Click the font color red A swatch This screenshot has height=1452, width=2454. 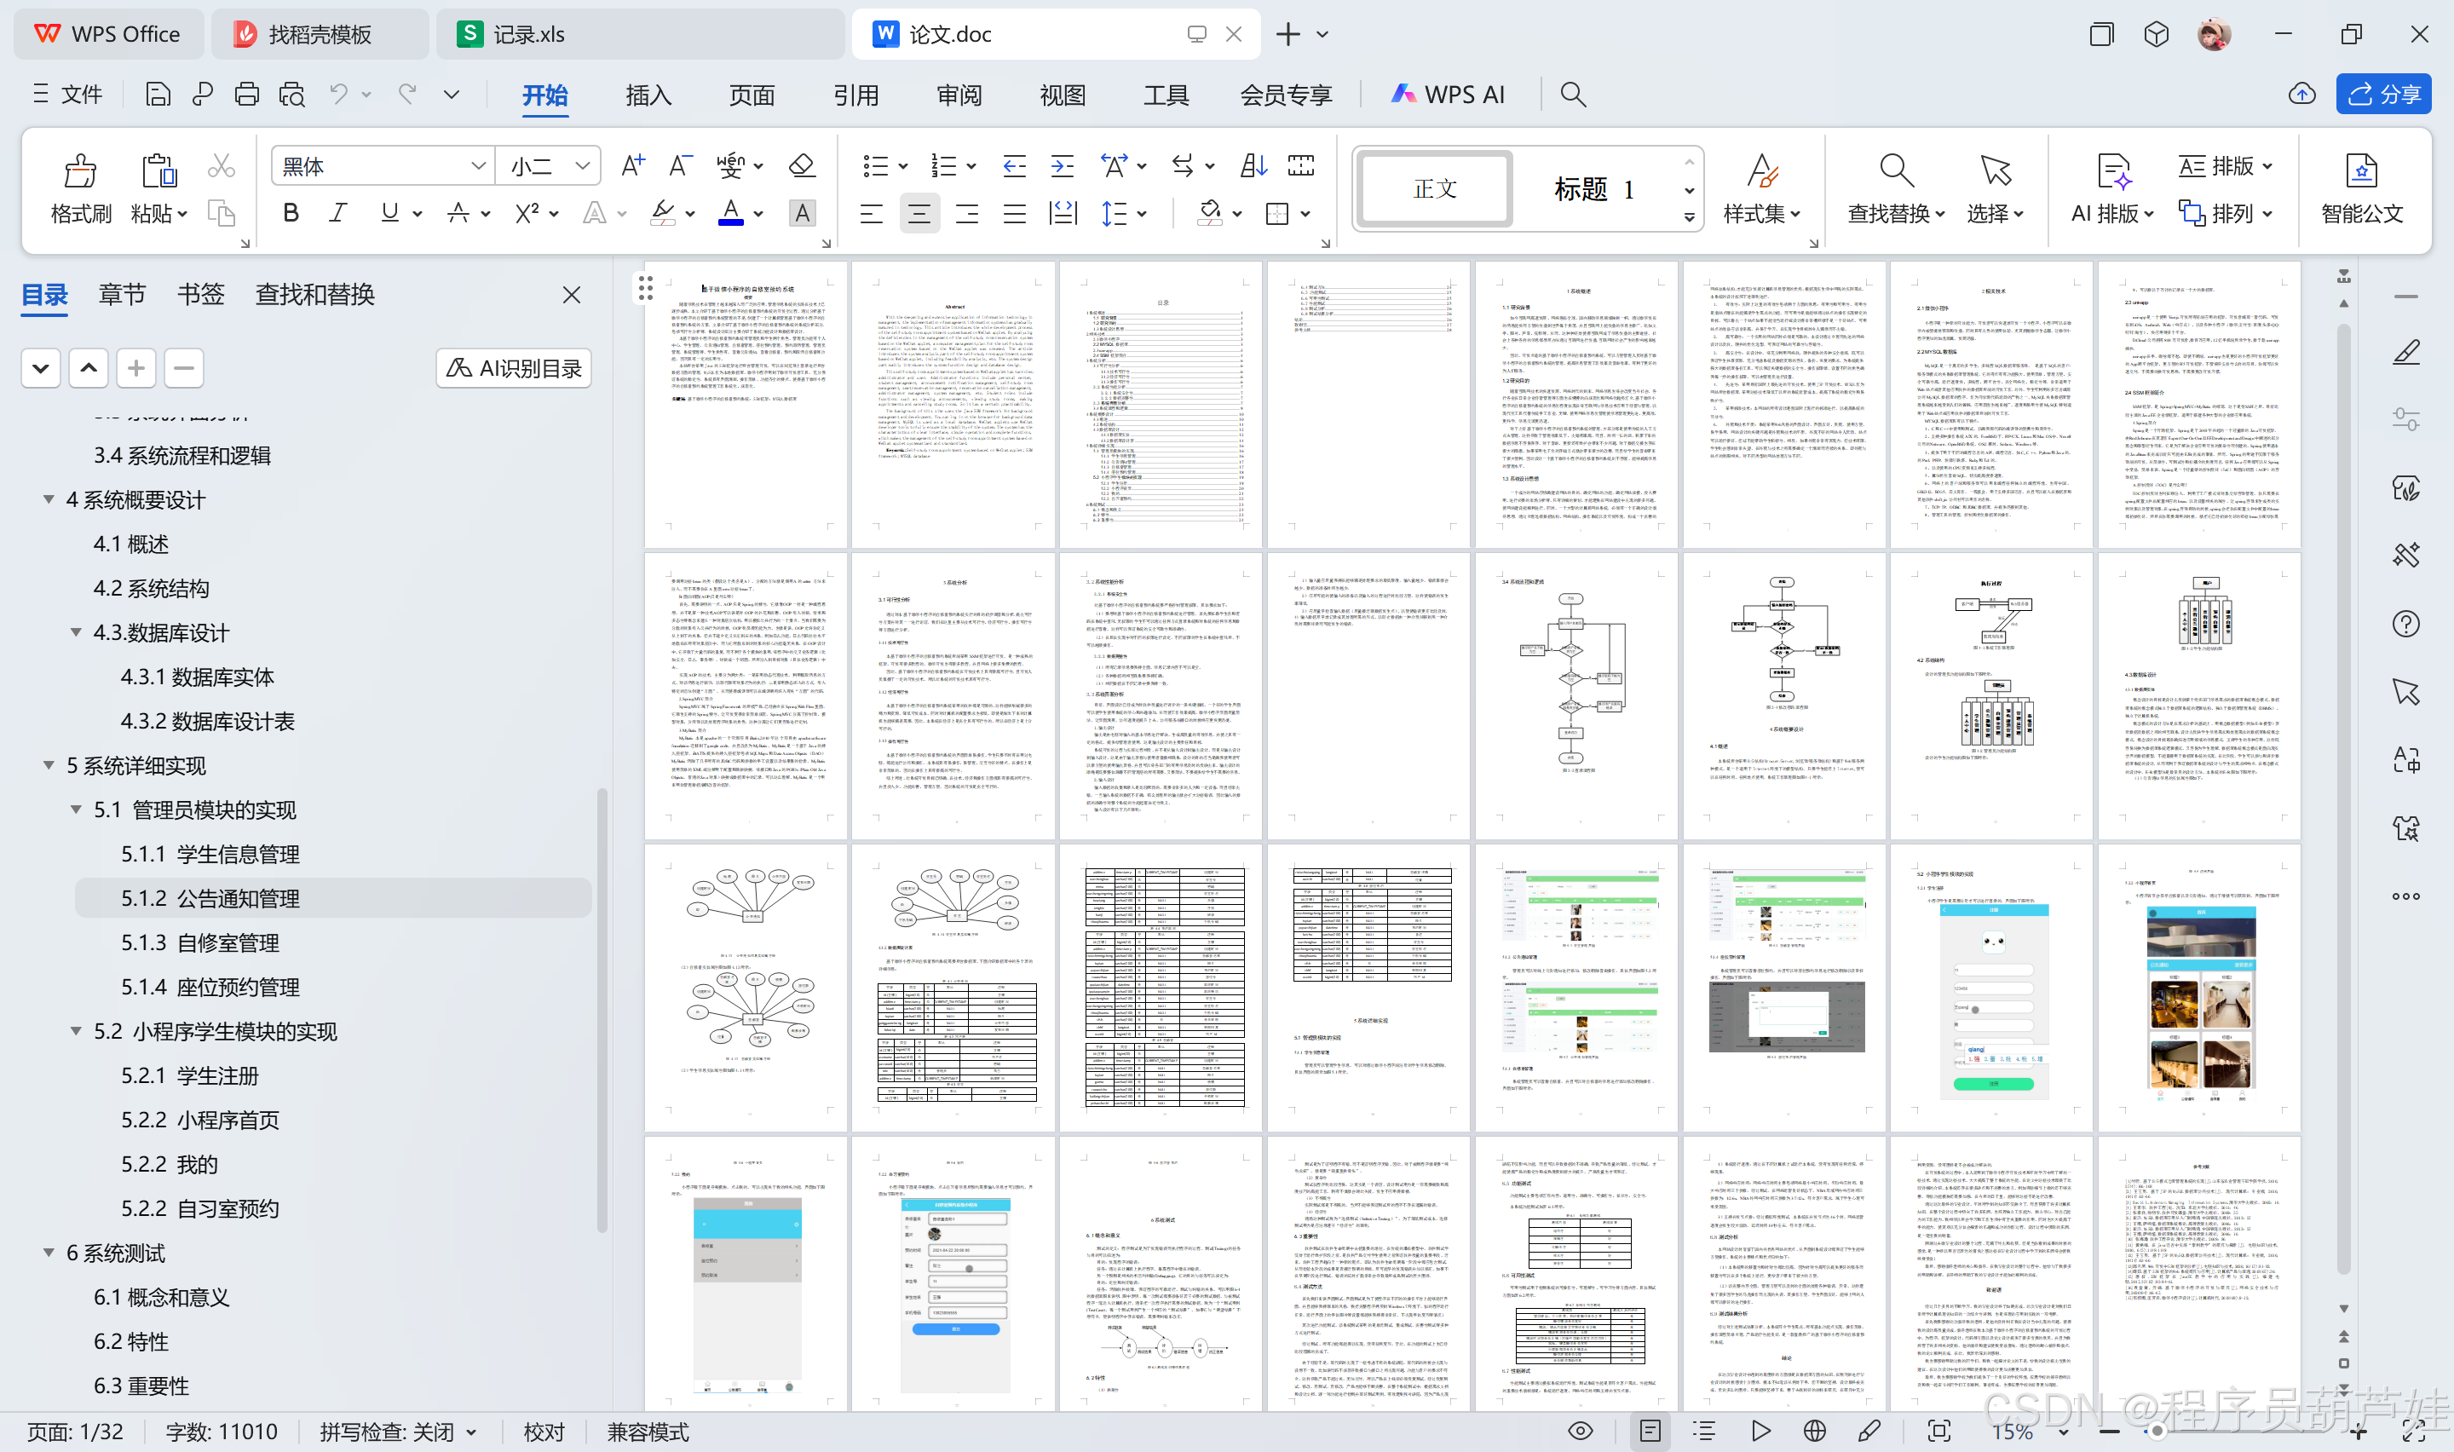(730, 213)
